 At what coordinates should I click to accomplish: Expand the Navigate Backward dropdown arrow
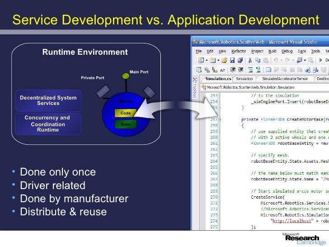click(305, 60)
